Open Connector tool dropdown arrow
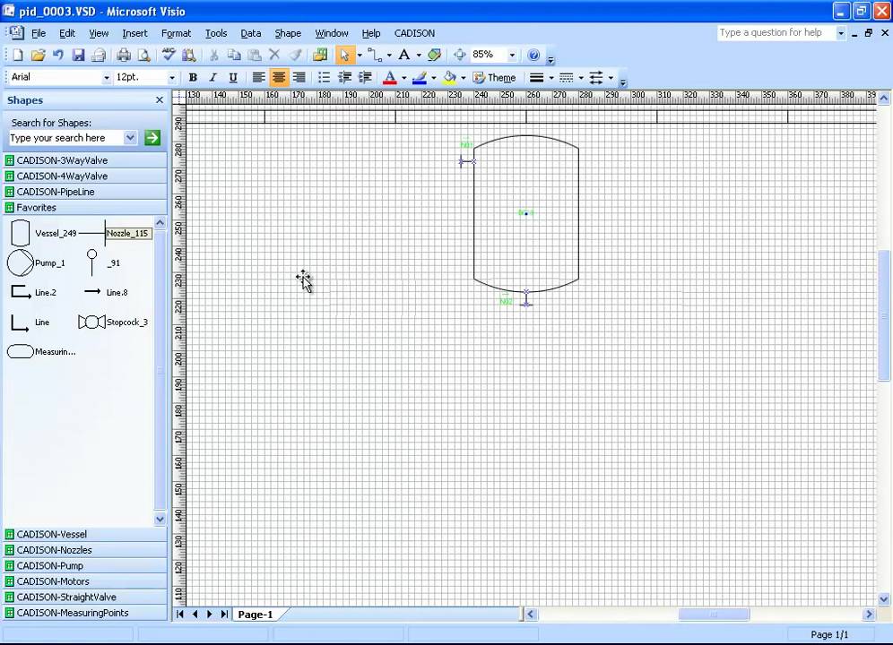893x645 pixels. pos(389,56)
